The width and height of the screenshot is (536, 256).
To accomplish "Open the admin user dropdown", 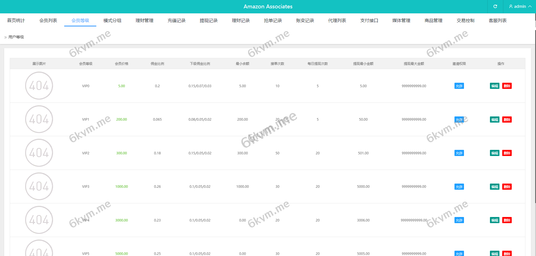I will pos(520,6).
